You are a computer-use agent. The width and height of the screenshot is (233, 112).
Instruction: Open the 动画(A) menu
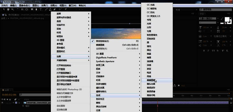[x=54, y=6]
